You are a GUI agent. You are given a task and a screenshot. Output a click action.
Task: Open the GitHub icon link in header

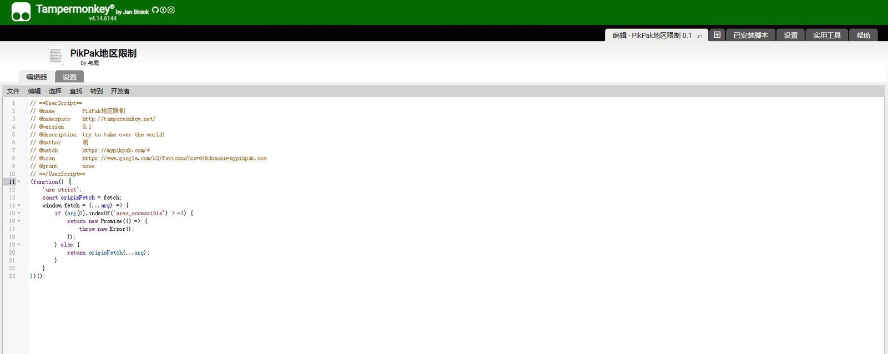pos(155,10)
